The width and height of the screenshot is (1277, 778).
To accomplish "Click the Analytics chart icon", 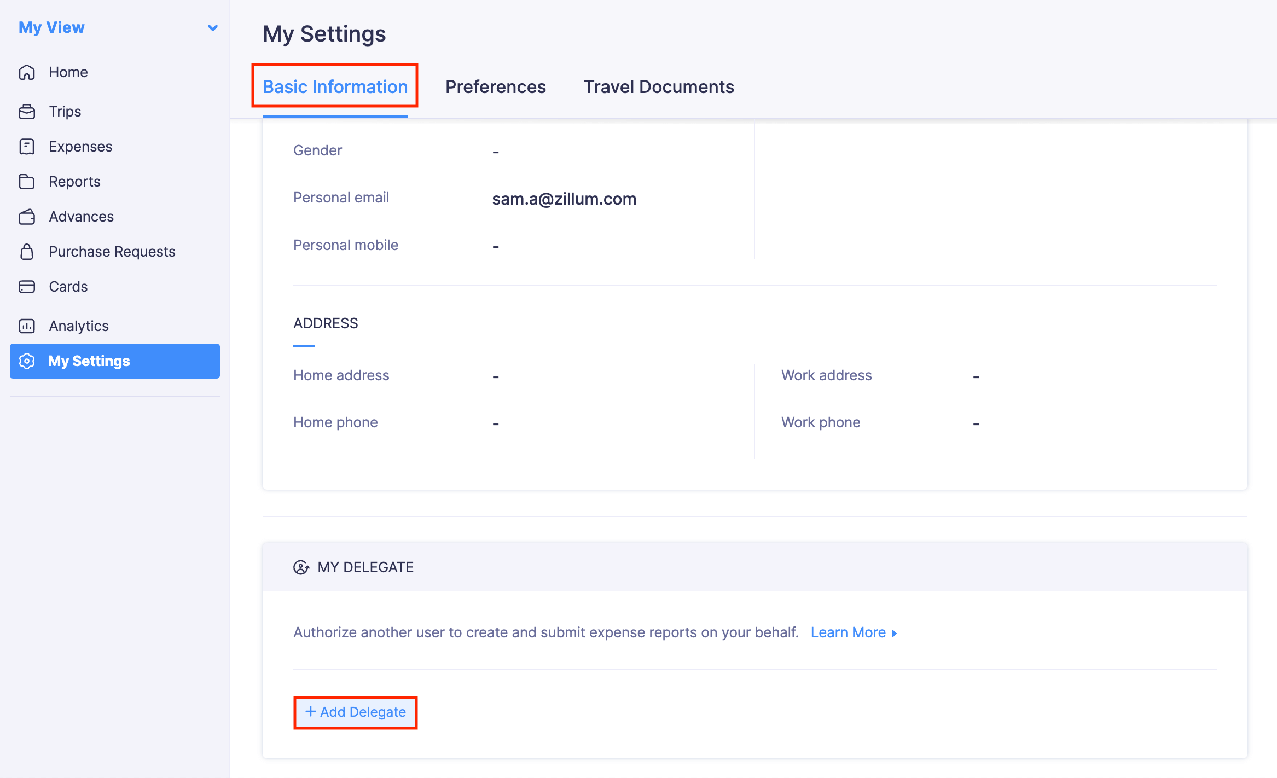I will click(x=27, y=326).
